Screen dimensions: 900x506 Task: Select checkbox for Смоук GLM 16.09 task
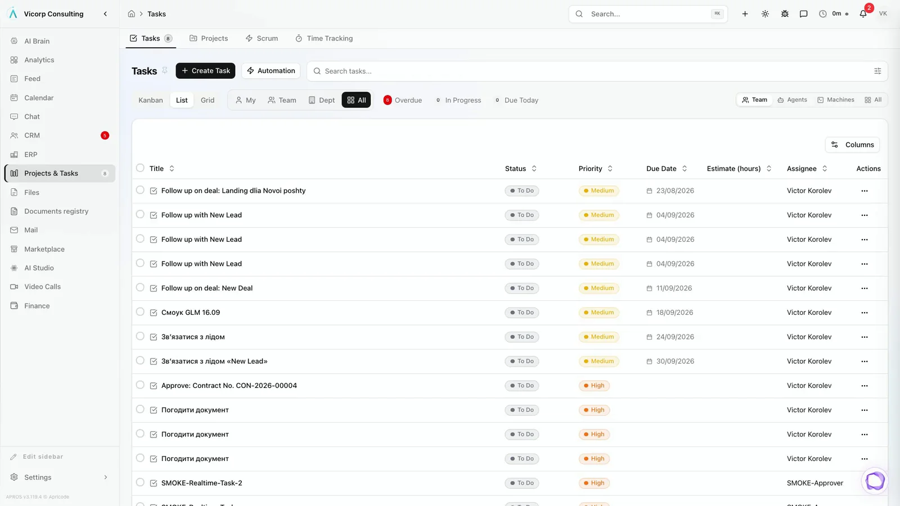coord(140,312)
